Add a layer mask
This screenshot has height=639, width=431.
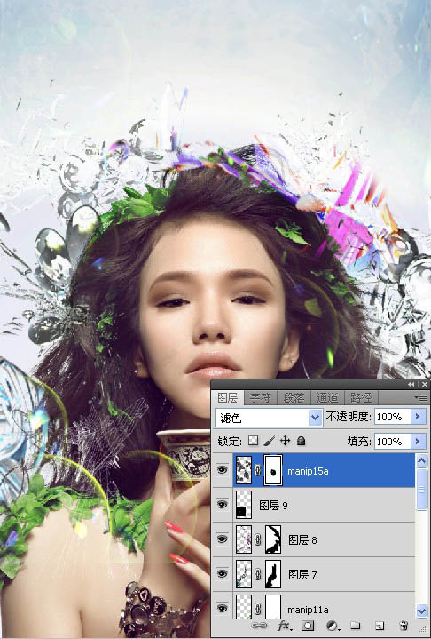[x=308, y=626]
